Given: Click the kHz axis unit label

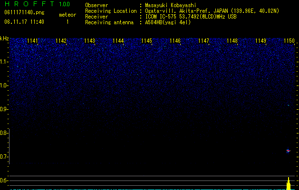Looking at the screenshot, I should pos(4,38).
